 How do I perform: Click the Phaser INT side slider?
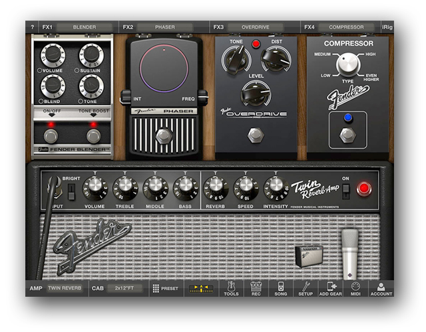click(x=125, y=96)
